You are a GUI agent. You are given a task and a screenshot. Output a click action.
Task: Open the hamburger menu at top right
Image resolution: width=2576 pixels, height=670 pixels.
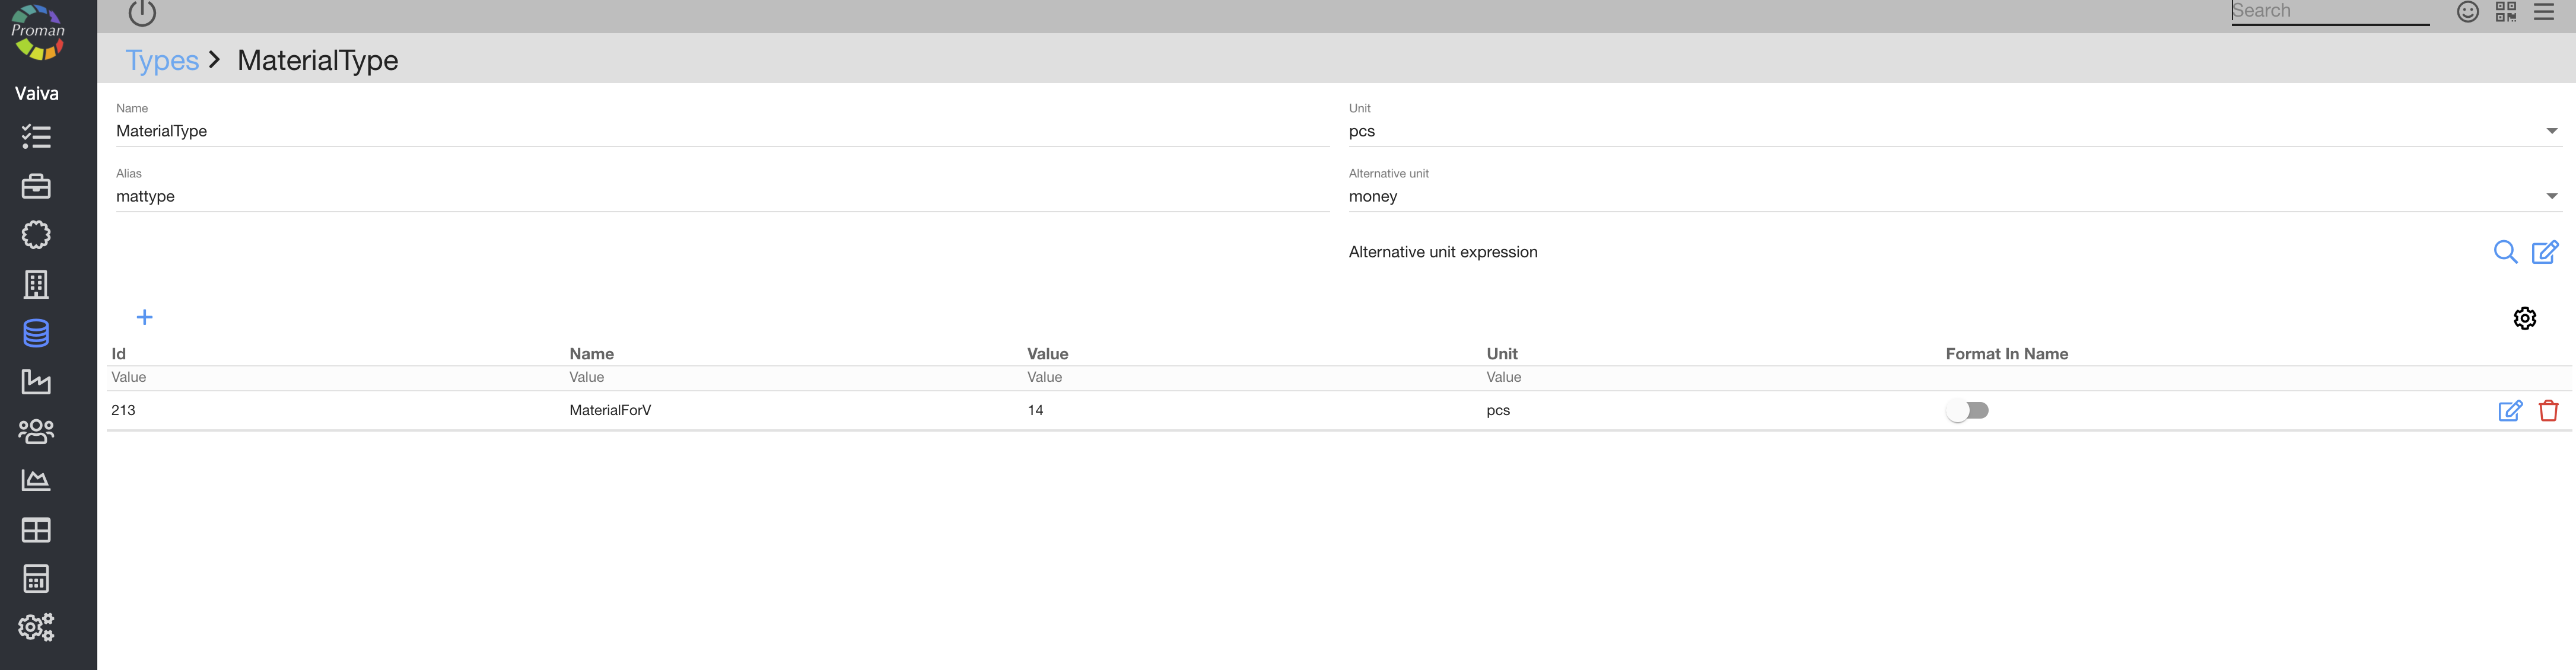[2544, 12]
